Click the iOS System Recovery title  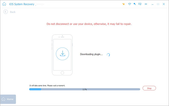(22, 4)
